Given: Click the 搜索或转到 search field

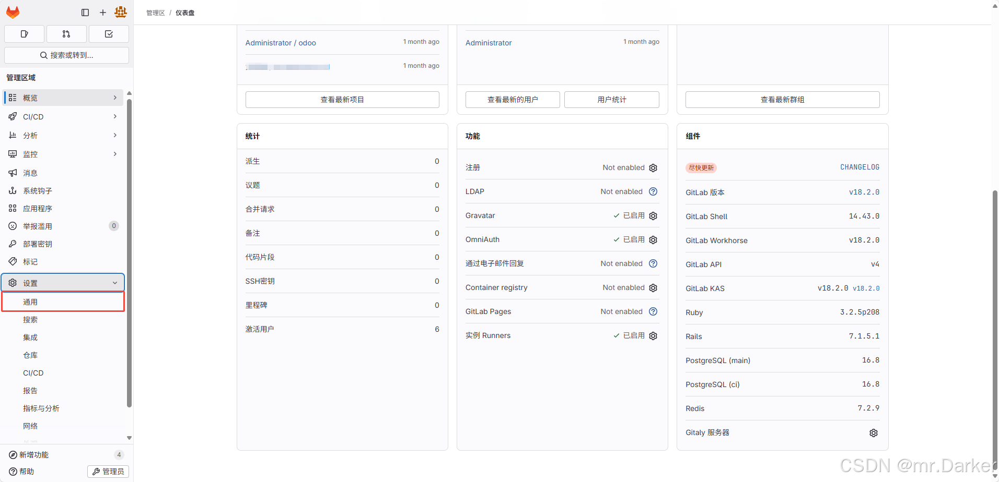Looking at the screenshot, I should pos(66,55).
